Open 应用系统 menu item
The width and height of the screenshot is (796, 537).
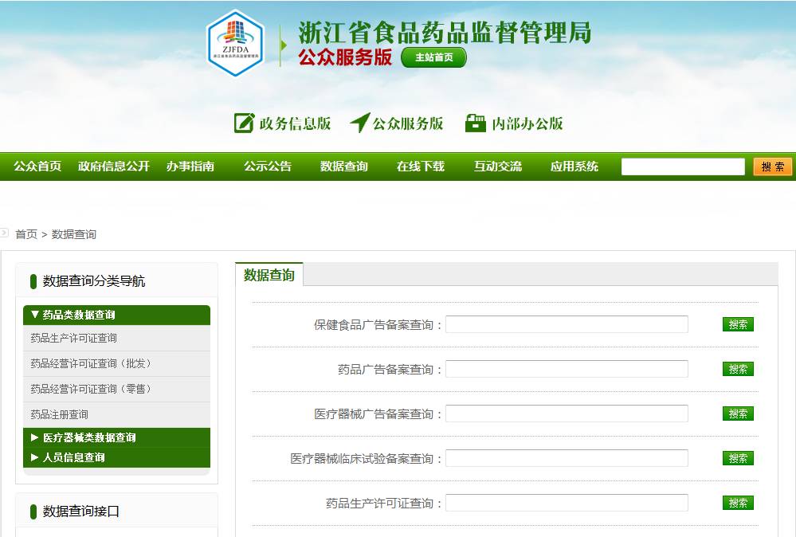tap(574, 166)
